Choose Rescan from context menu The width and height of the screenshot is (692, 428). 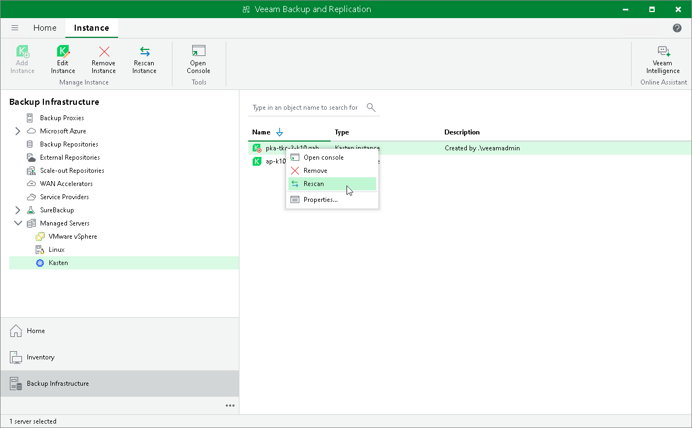pos(332,184)
